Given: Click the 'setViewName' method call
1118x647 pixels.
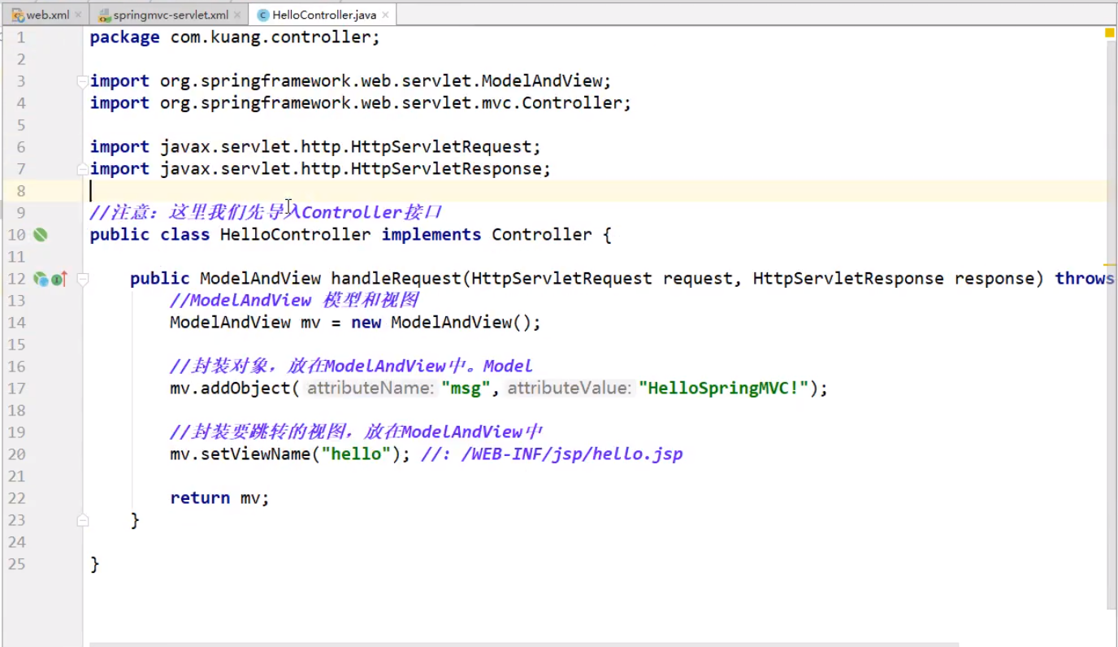Looking at the screenshot, I should (x=255, y=454).
